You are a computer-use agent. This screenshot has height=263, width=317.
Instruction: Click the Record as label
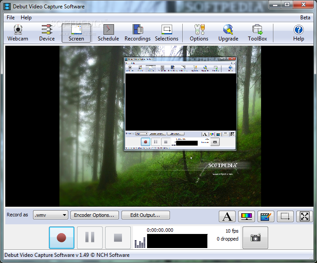(17, 215)
